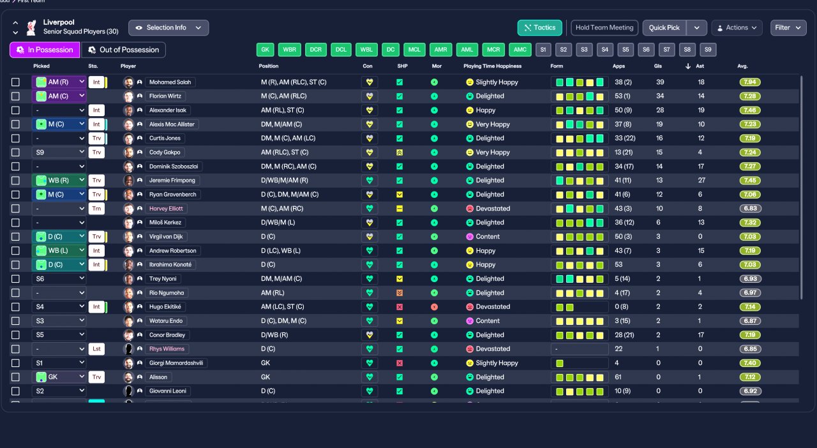The height and width of the screenshot is (448, 817).
Task: Switch to In Possession tab
Action: [x=45, y=50]
